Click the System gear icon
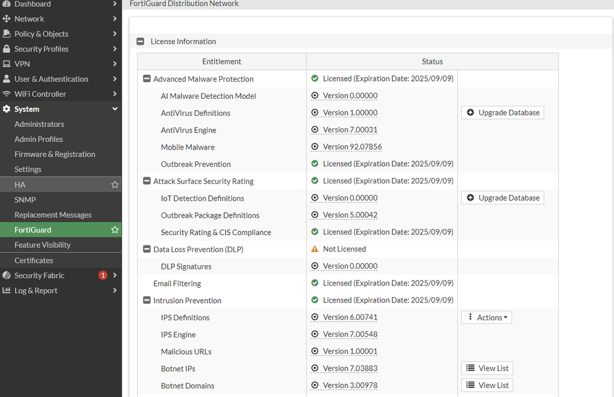 (x=6, y=109)
